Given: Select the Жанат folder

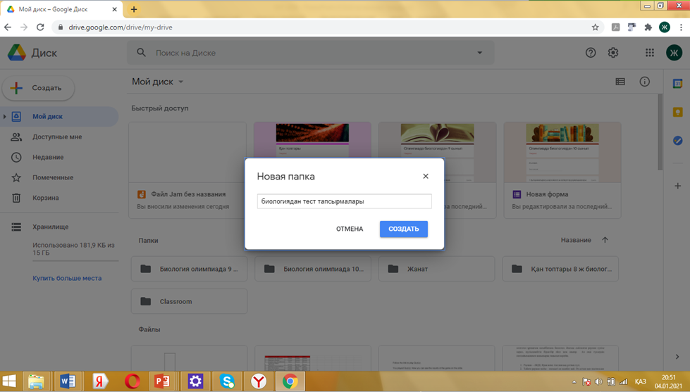Looking at the screenshot, I should point(436,269).
